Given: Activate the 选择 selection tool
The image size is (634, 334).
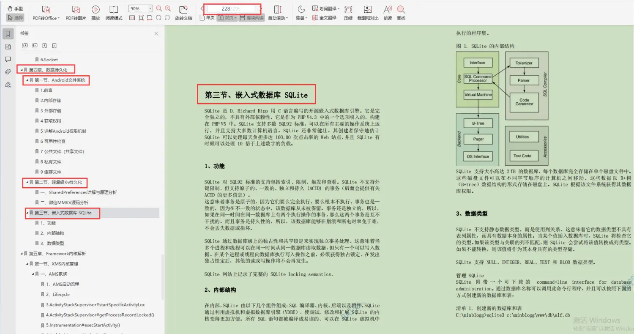Looking at the screenshot, I should click(x=15, y=18).
